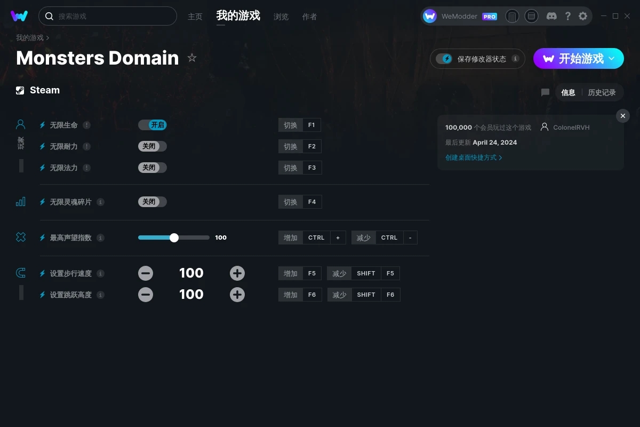This screenshot has height=427, width=640.
Task: Decrease 设置步行速度 with minus button
Action: point(146,273)
